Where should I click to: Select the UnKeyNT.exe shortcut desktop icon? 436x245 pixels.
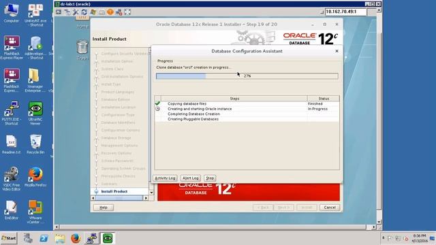(35, 15)
